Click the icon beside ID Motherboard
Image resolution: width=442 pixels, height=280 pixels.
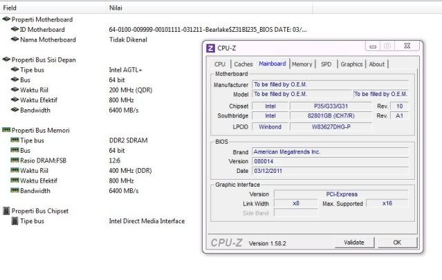click(15, 29)
